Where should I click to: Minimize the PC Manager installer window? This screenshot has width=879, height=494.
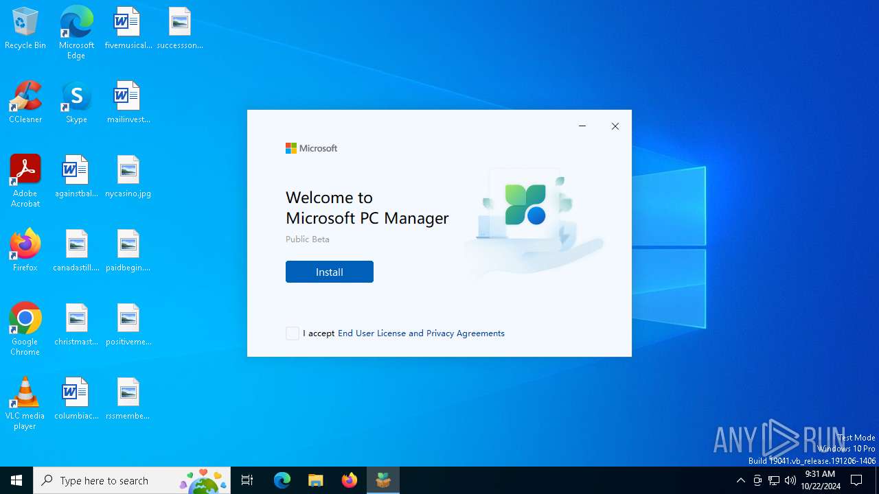coord(582,126)
